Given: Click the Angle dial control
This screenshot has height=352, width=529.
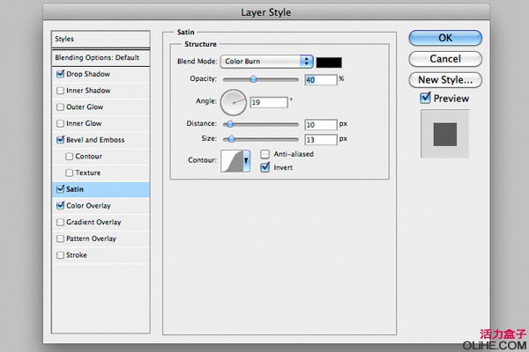Looking at the screenshot, I should coord(233,102).
